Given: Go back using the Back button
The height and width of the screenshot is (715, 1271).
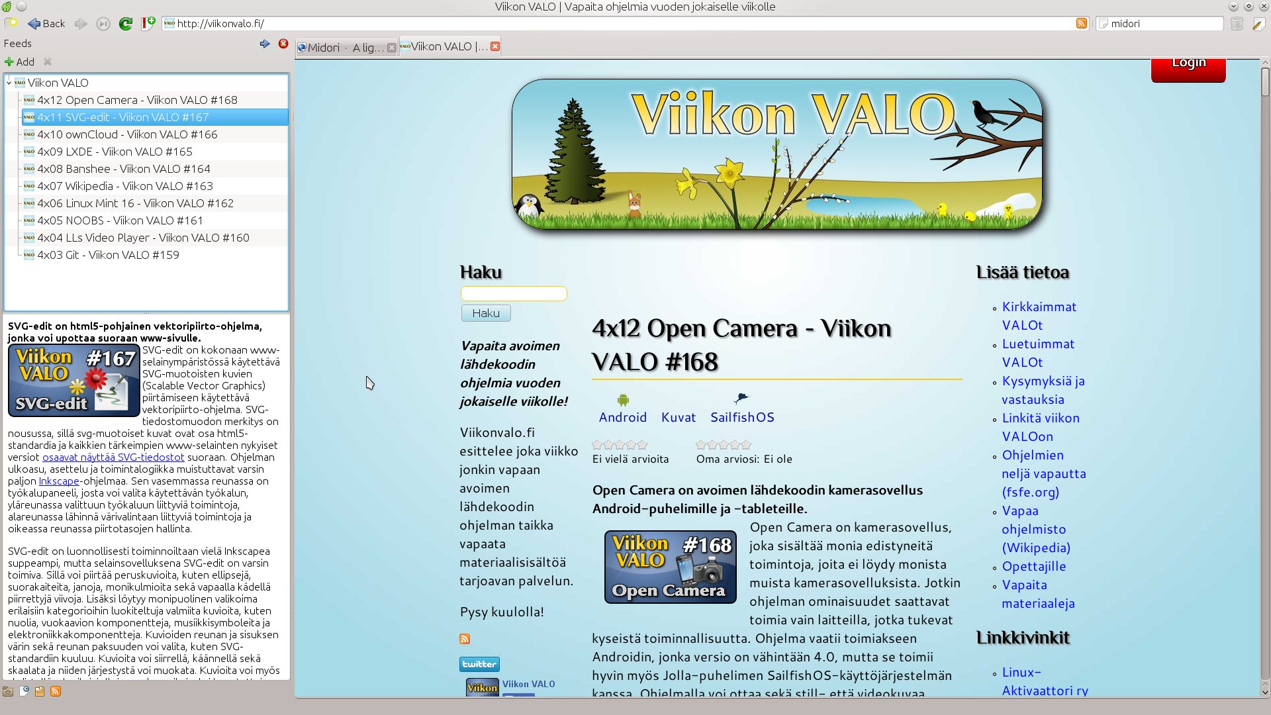Looking at the screenshot, I should [46, 24].
